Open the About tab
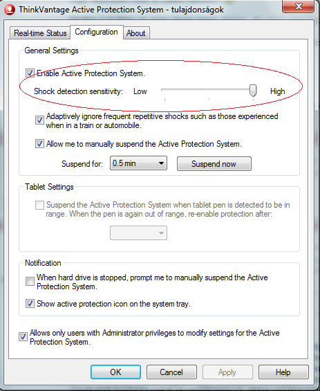Image resolution: width=320 pixels, height=391 pixels. (136, 33)
